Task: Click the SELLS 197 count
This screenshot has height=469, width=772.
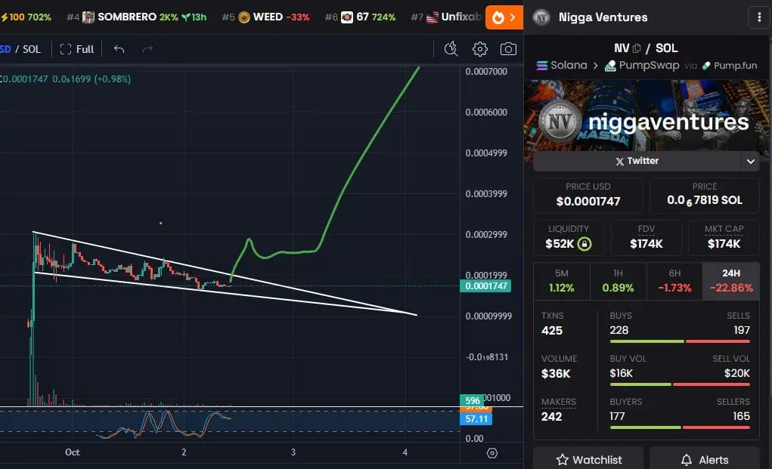Action: tap(742, 330)
